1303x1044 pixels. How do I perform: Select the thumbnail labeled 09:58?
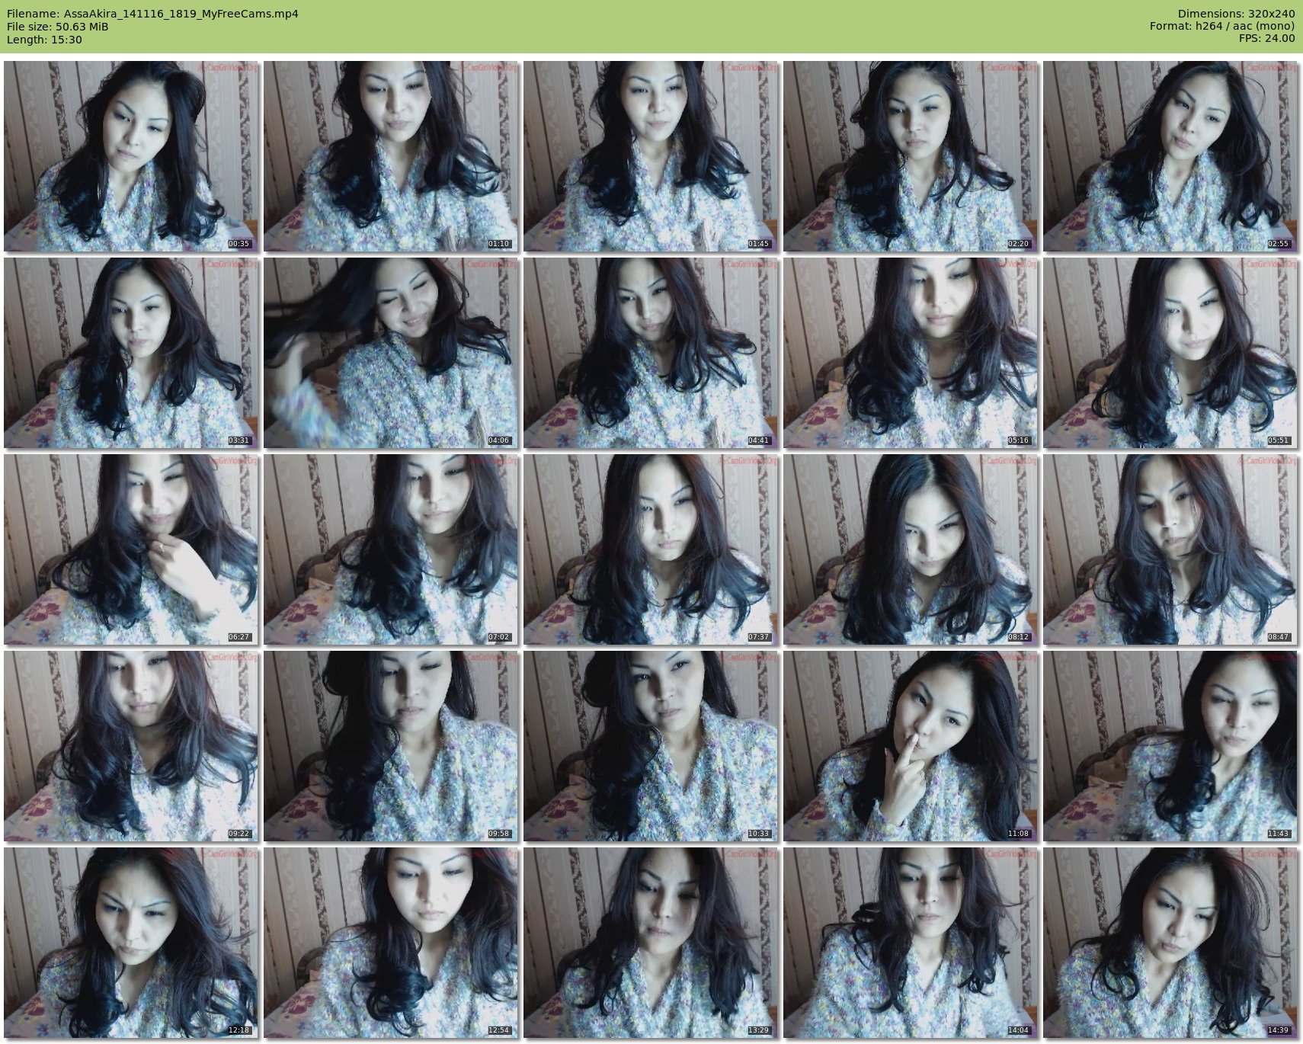click(x=390, y=746)
